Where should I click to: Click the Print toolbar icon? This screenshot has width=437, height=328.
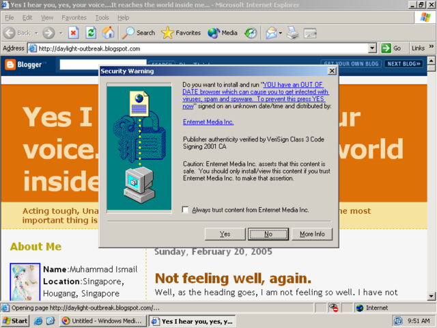pyautogui.click(x=293, y=32)
